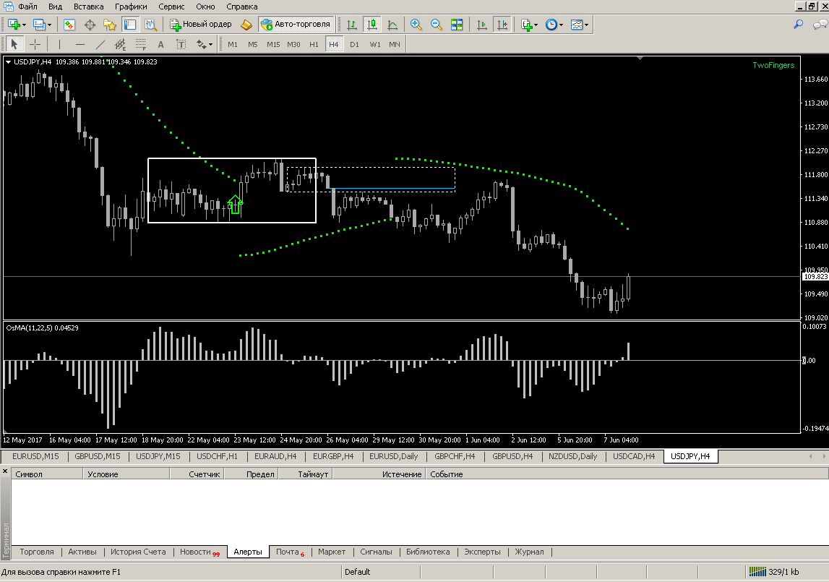Pick the equidistant channel tool

click(121, 44)
